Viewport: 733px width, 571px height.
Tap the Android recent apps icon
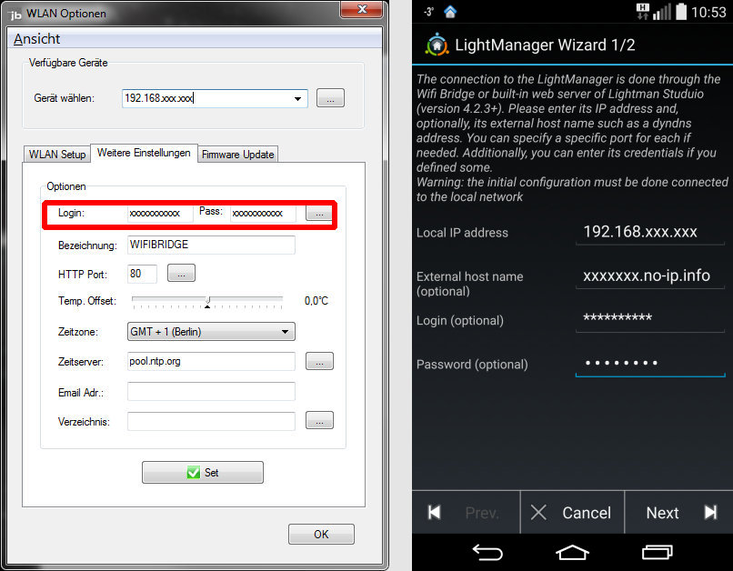[657, 552]
